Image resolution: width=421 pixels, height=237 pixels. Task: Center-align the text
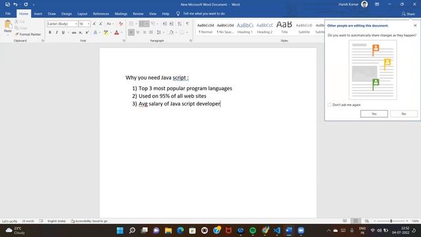tap(138, 32)
